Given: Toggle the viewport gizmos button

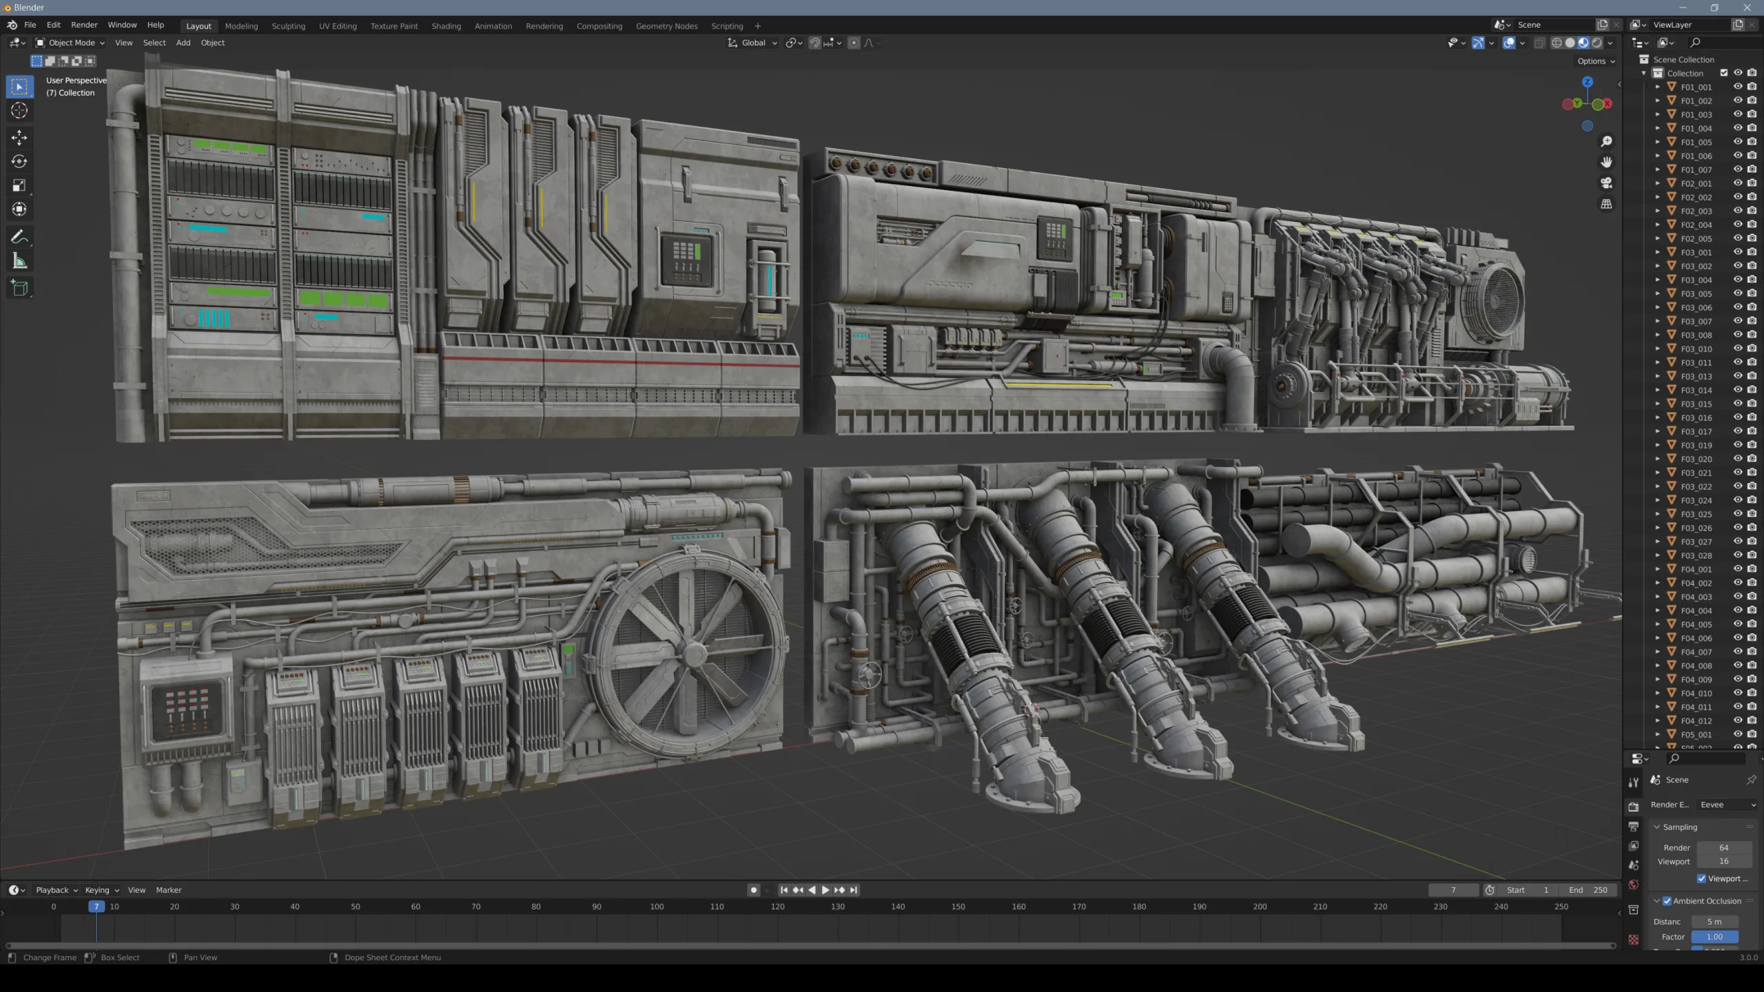Looking at the screenshot, I should coord(1479,43).
